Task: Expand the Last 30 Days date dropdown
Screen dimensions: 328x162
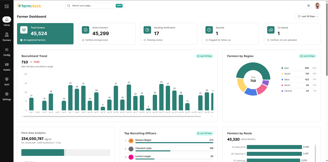Action: [308, 16]
